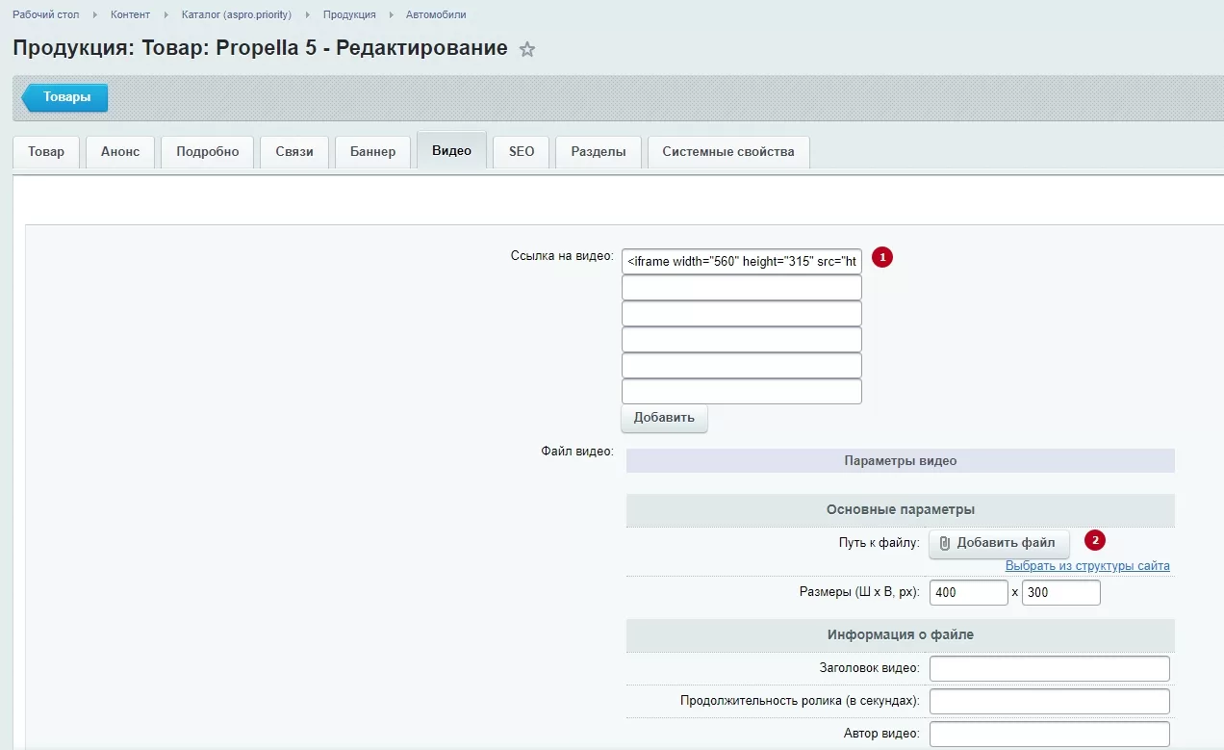Click the red marker number 1

882,257
